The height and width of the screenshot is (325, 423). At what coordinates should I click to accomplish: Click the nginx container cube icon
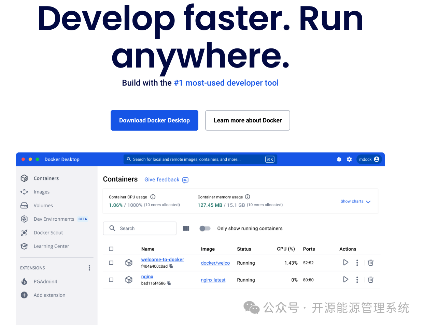pyautogui.click(x=129, y=280)
